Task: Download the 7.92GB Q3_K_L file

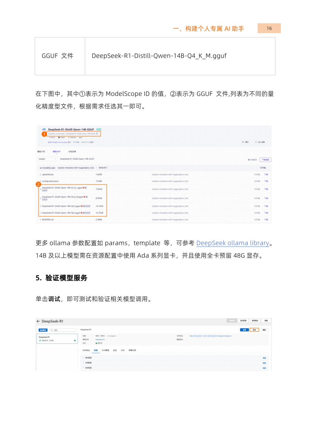Action: coord(266,189)
